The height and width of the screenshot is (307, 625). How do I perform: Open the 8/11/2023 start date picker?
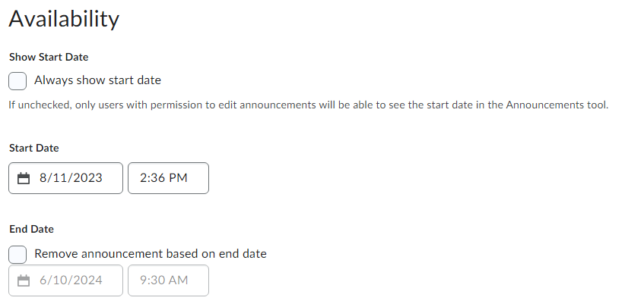pyautogui.click(x=65, y=178)
